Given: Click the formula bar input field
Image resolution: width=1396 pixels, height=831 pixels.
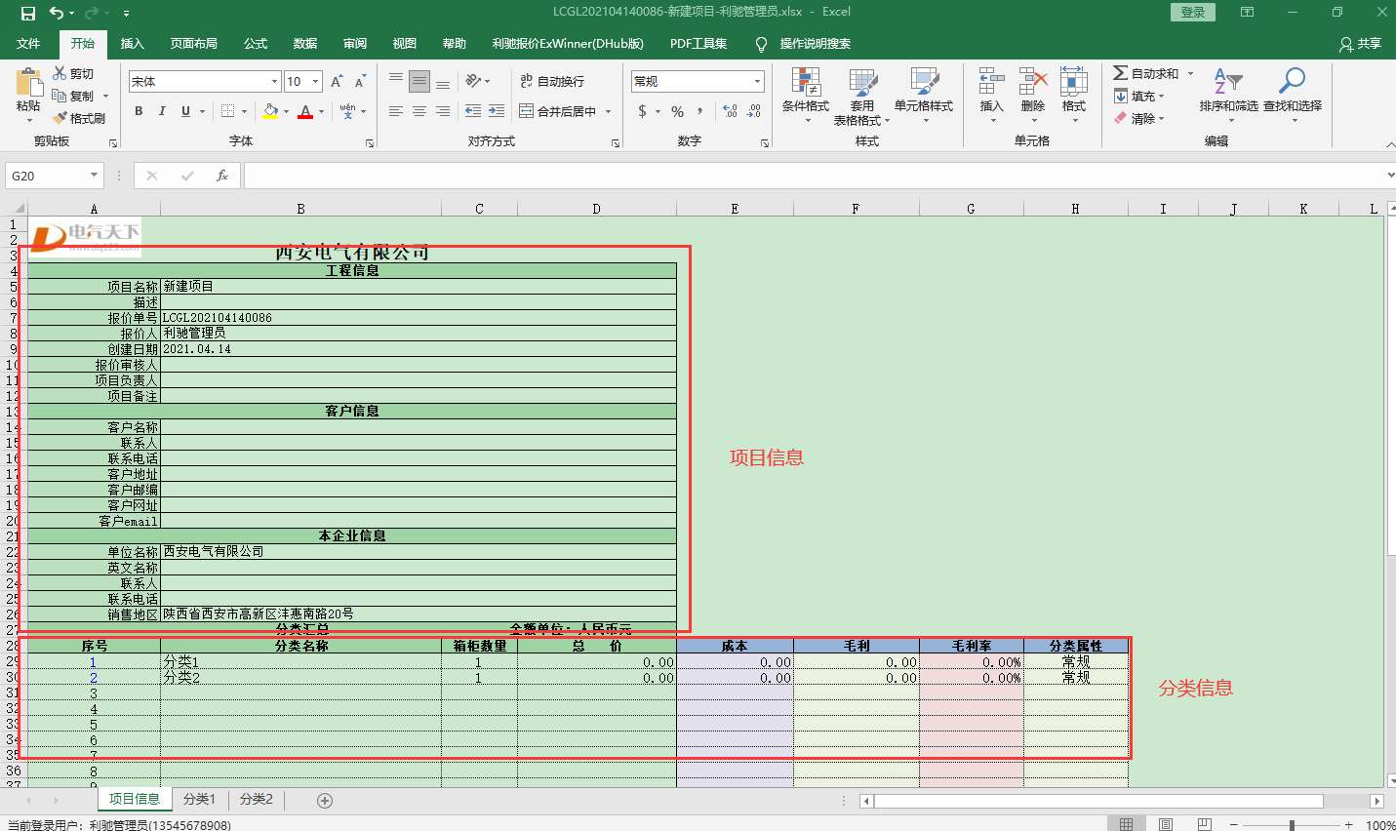Looking at the screenshot, I should [815, 176].
